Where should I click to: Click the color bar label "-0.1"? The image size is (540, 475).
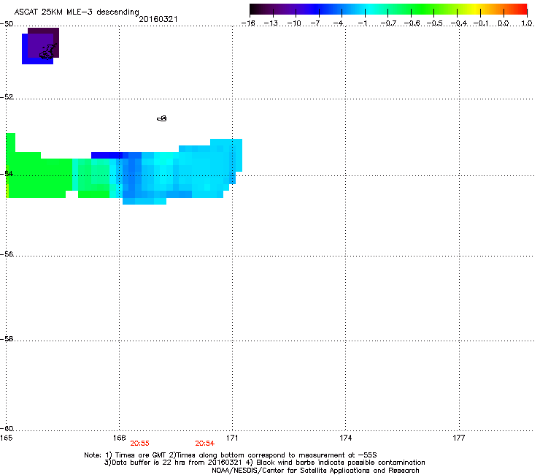click(x=481, y=23)
